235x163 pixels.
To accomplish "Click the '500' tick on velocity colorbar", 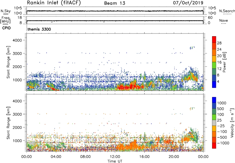I will click(220, 109).
